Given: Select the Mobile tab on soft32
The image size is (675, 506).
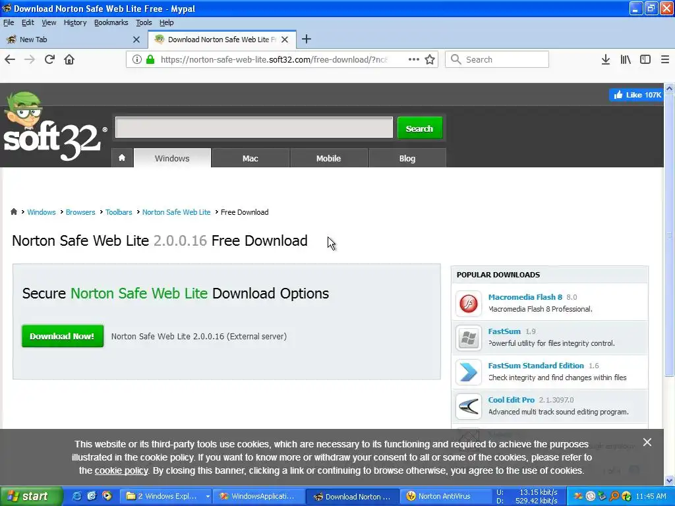Looking at the screenshot, I should 328,158.
